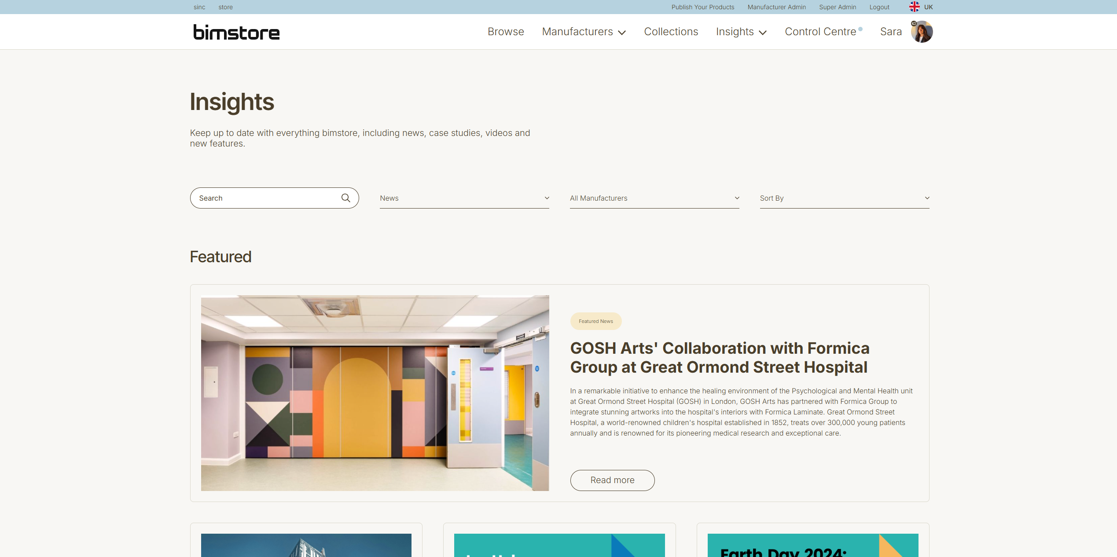Click the bimstore logo
This screenshot has width=1117, height=557.
point(236,32)
